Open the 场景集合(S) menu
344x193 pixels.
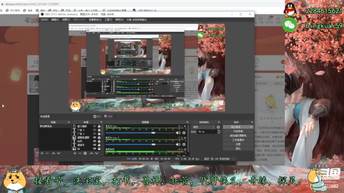pyautogui.click(x=95, y=20)
